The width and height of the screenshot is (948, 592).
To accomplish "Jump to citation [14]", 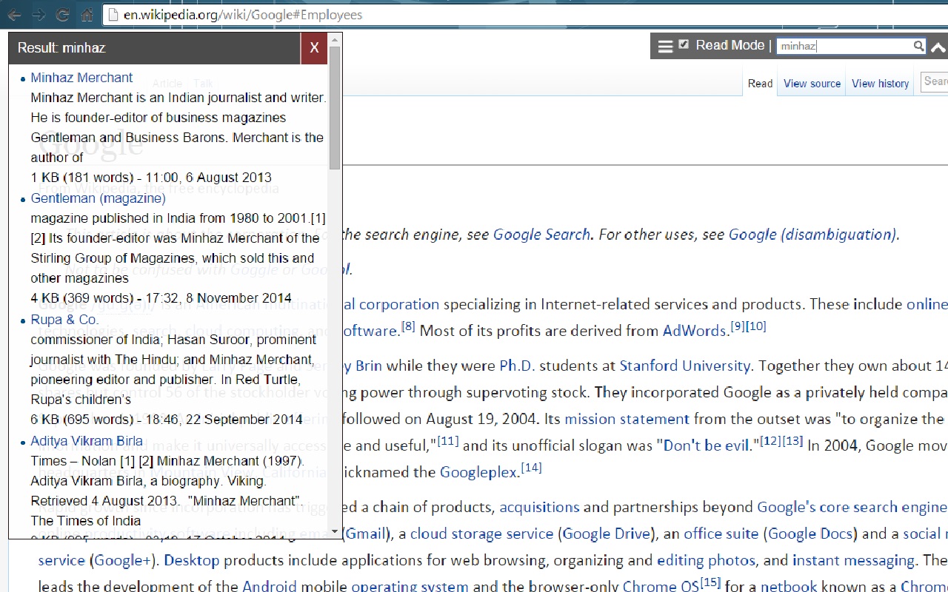I will point(531,467).
